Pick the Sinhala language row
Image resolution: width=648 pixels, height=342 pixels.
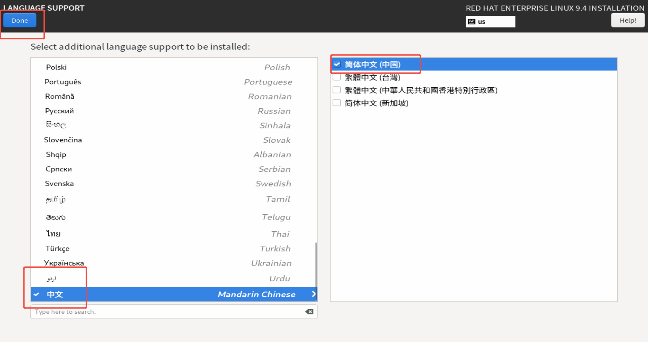tap(174, 125)
